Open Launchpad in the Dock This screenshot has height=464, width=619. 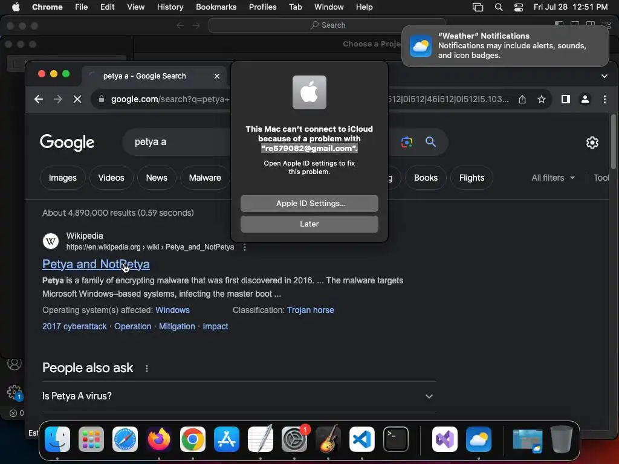click(x=91, y=439)
